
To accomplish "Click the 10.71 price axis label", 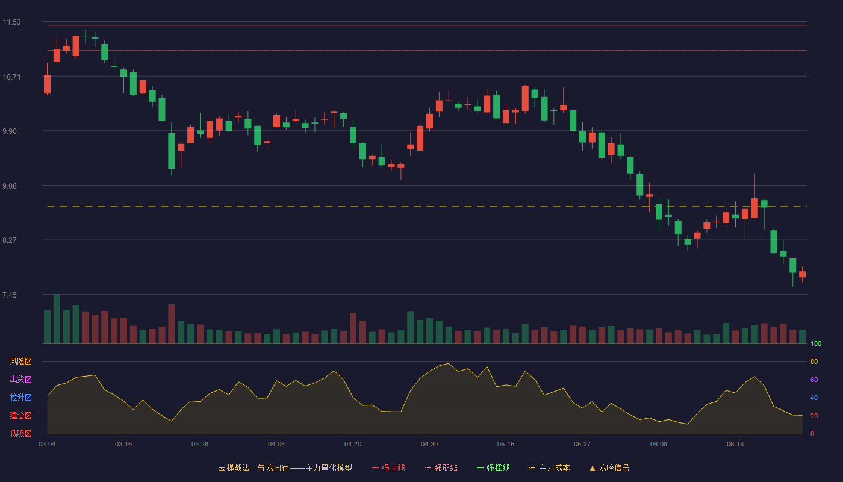I will click(x=11, y=77).
